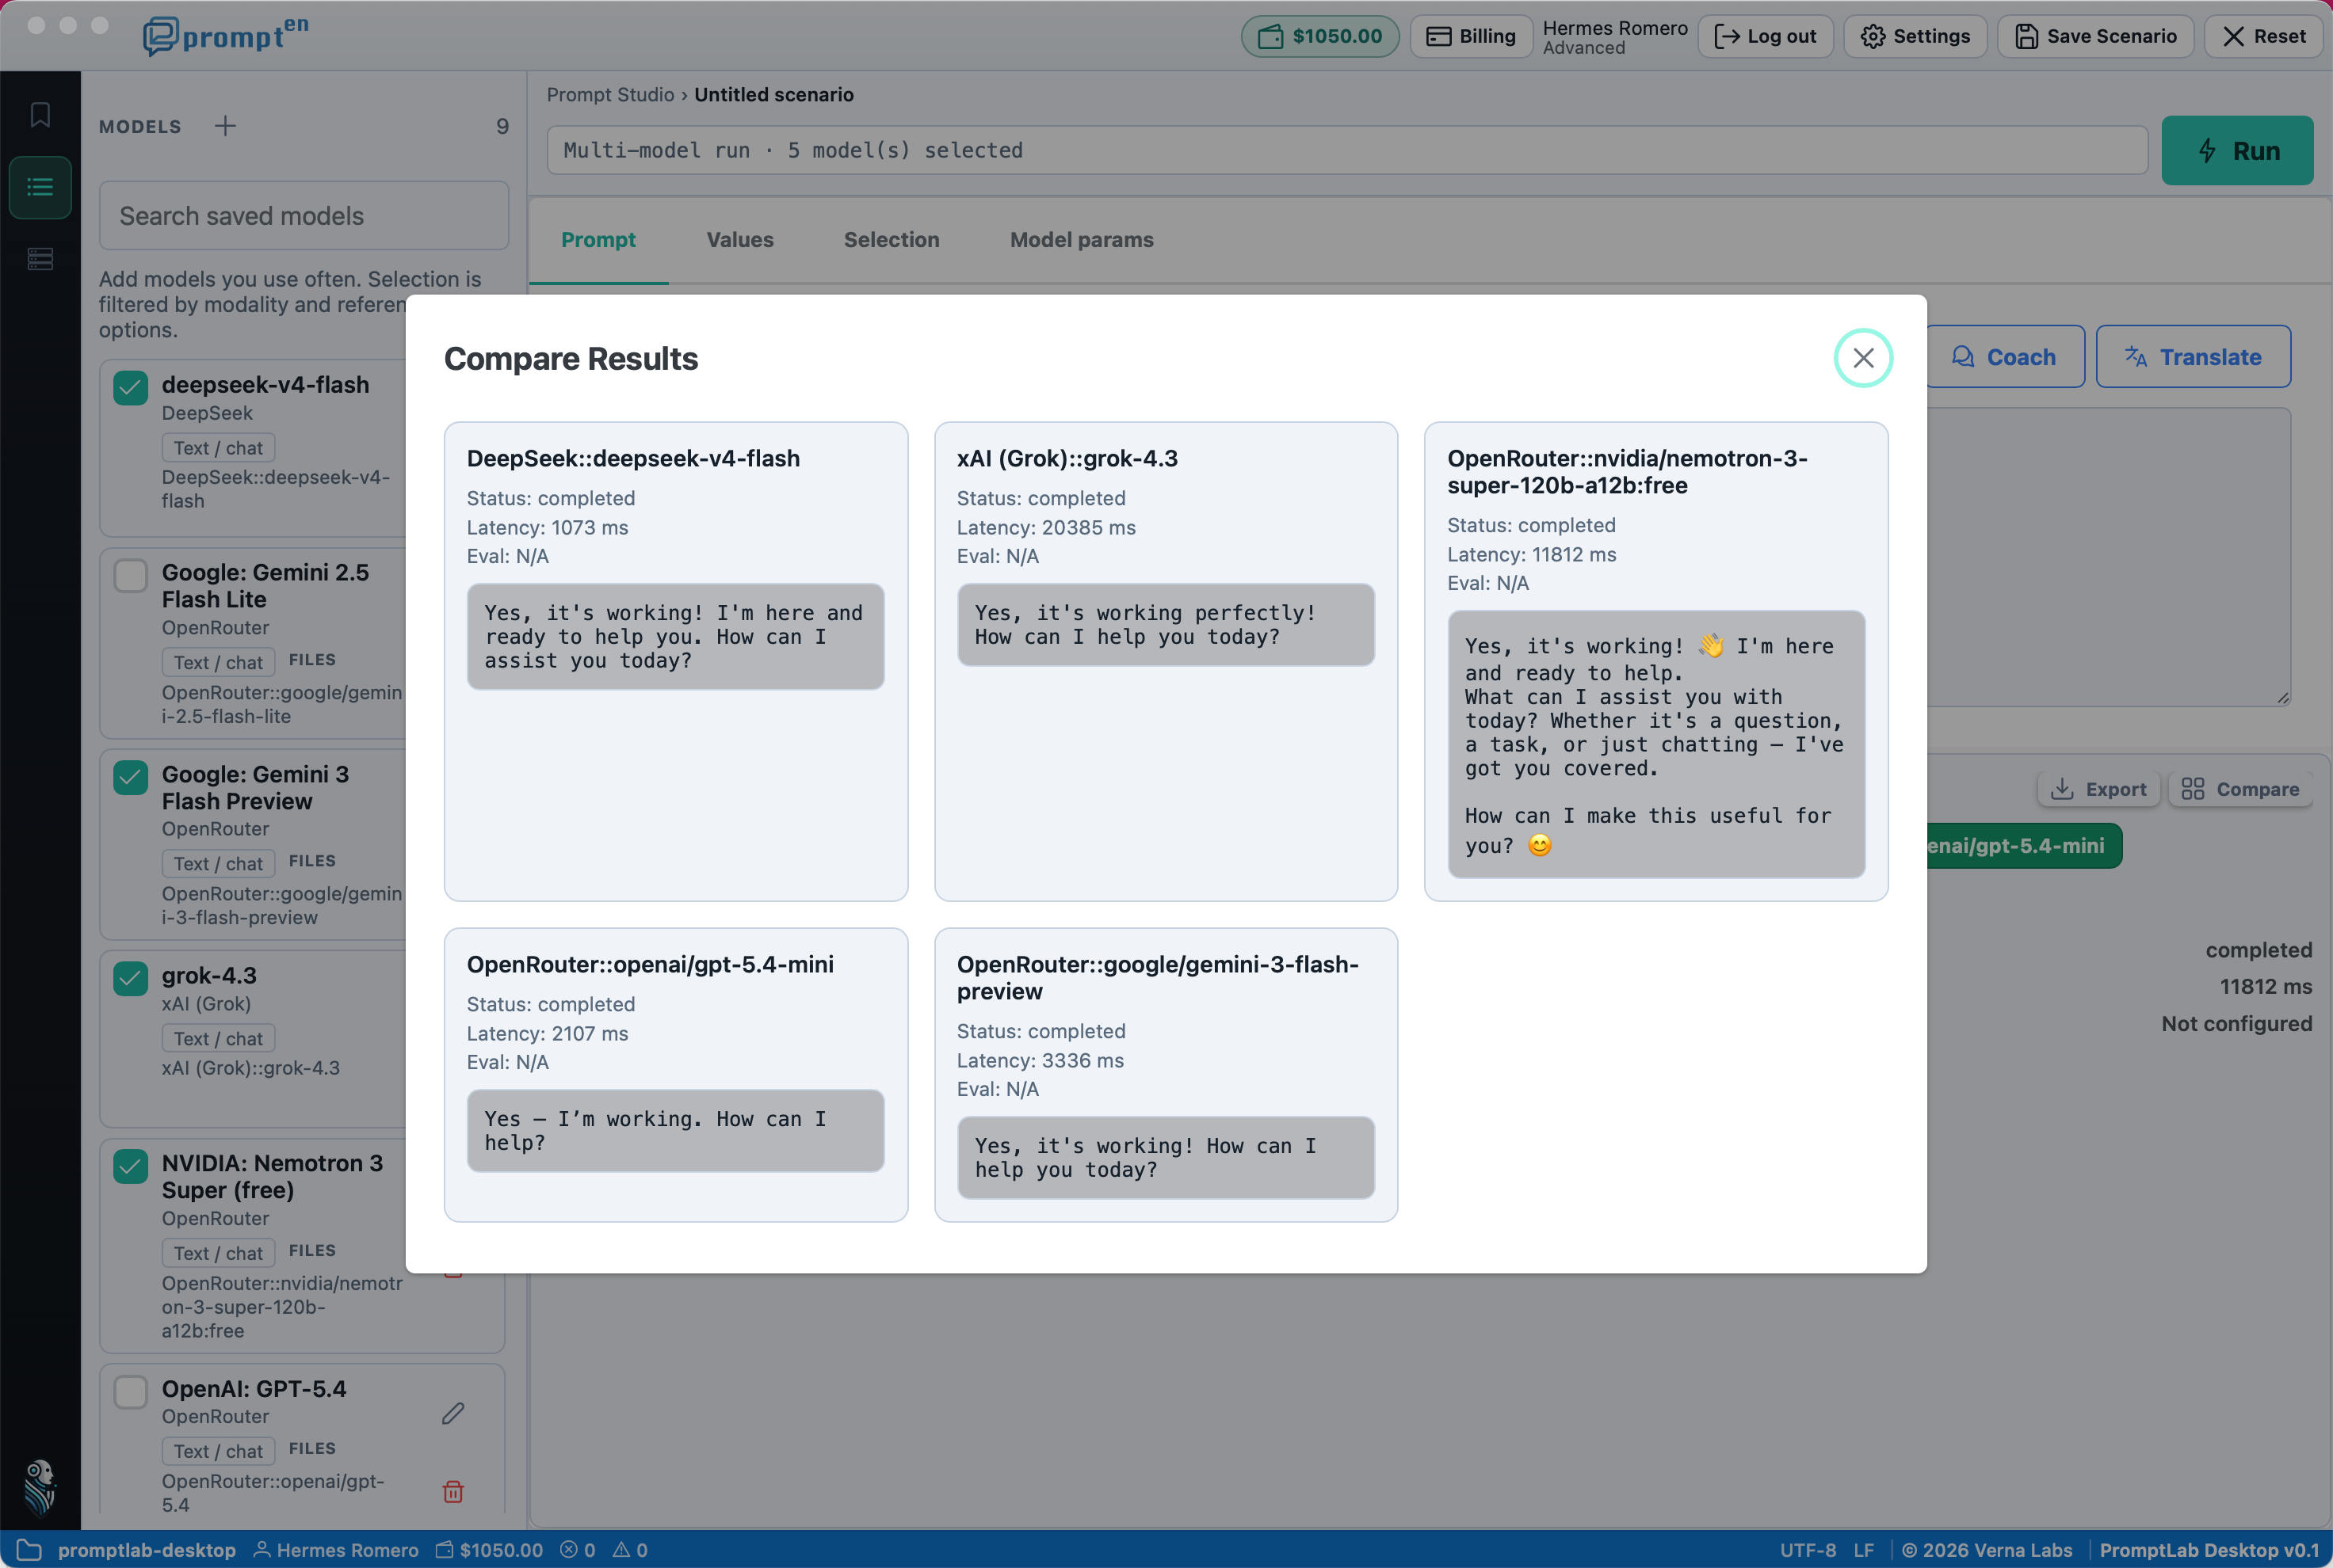2333x1568 pixels.
Task: Click the 'Latency: 2107 ms' text
Action: coord(548,1034)
